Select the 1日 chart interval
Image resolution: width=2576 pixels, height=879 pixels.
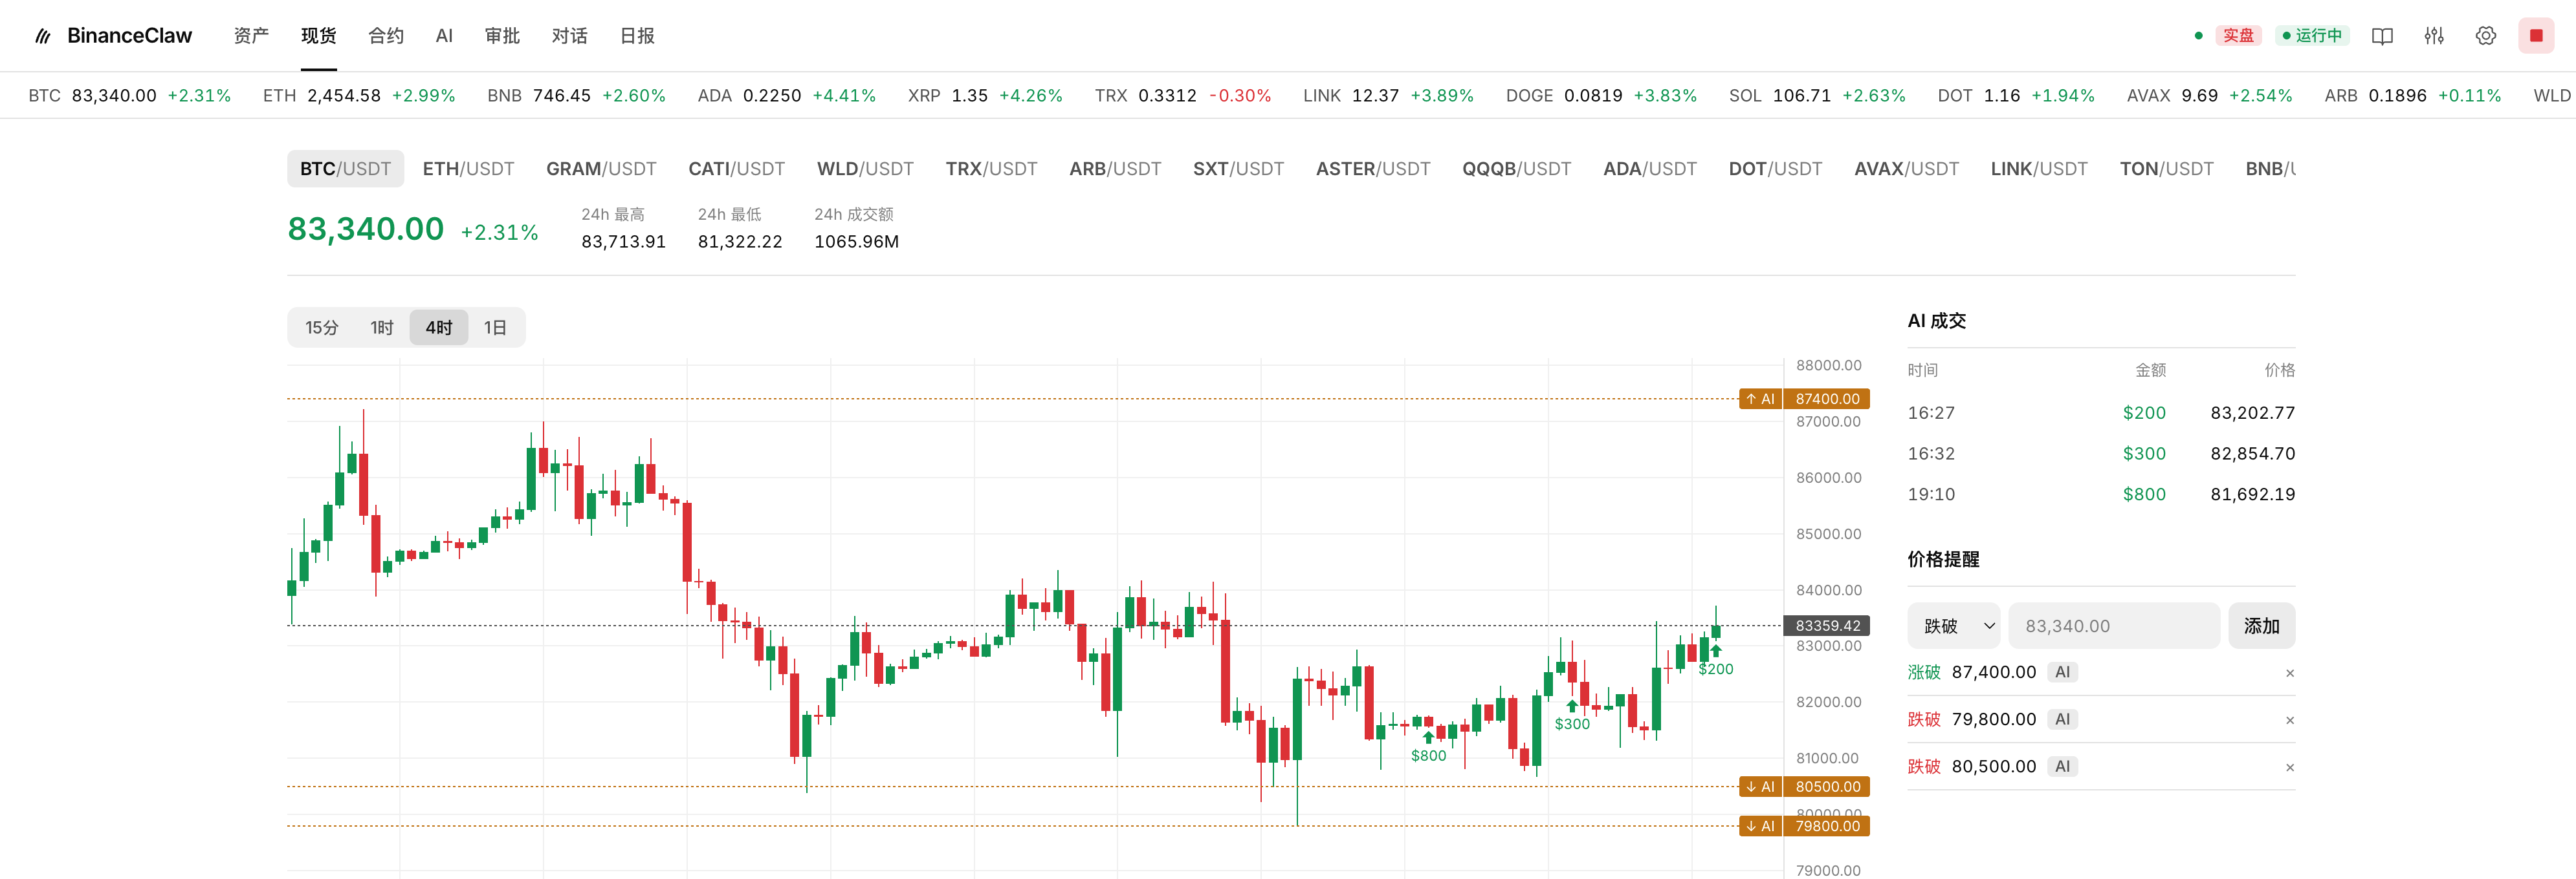[x=495, y=328]
